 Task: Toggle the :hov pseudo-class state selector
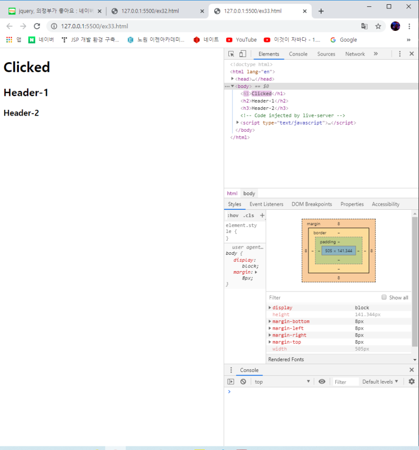point(233,215)
